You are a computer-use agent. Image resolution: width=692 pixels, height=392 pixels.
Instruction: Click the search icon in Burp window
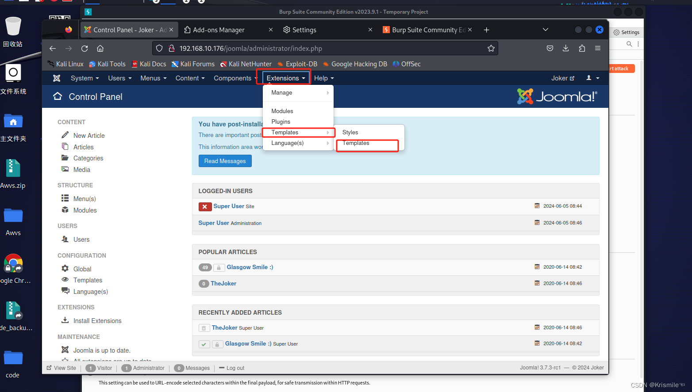pyautogui.click(x=629, y=44)
